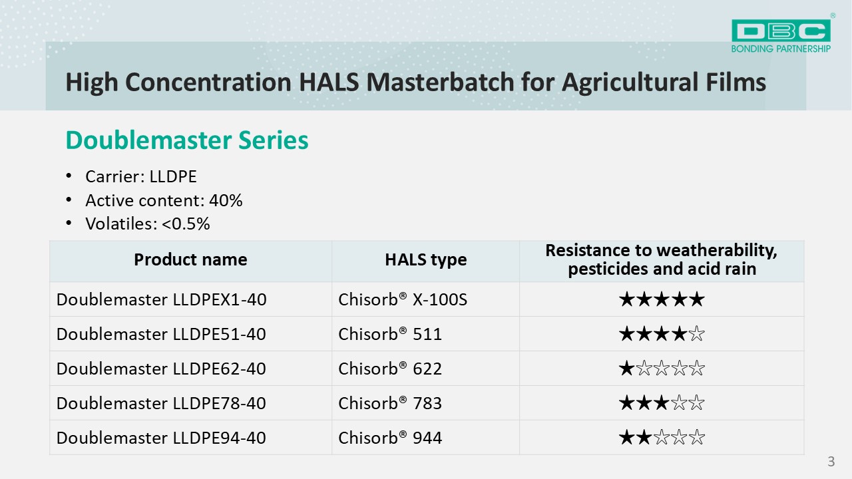Click the Product name column header
Image resolution: width=852 pixels, height=479 pixels.
pos(190,260)
